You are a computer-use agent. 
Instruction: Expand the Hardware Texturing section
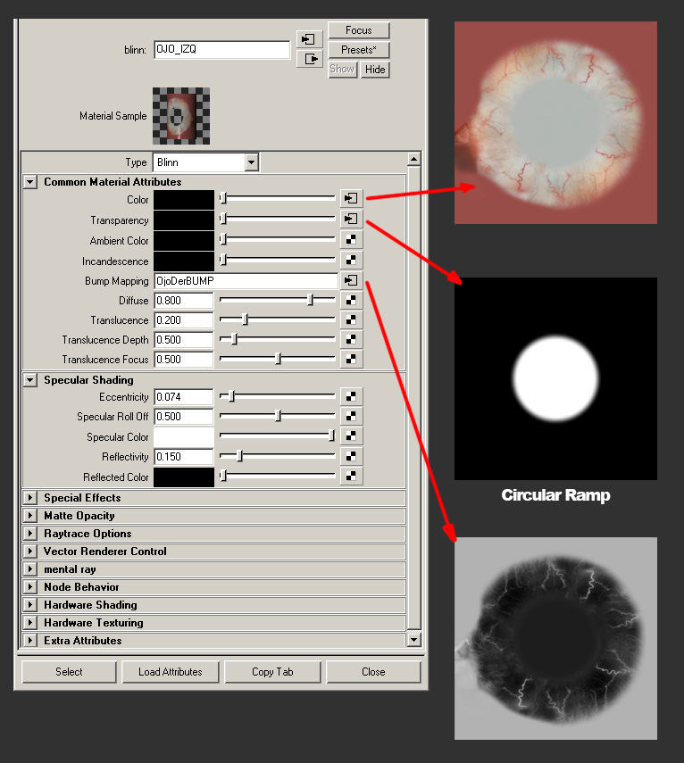coord(30,623)
